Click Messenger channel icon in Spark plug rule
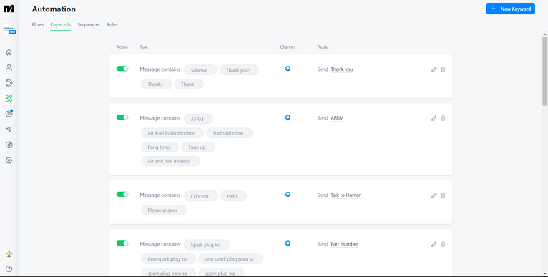Viewport: 548px width, 277px height. coord(288,243)
